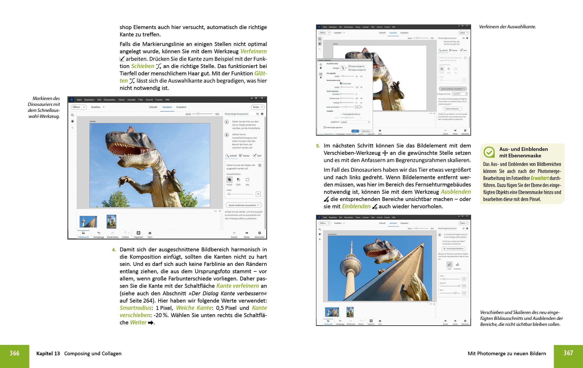The image size is (583, 368).
Task: Open the Auswahl menu
Action: 131,100
